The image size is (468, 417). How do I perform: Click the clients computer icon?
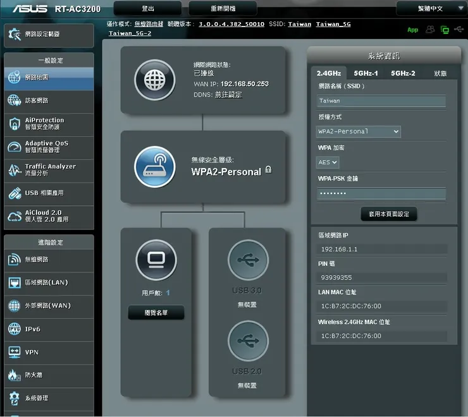[156, 260]
